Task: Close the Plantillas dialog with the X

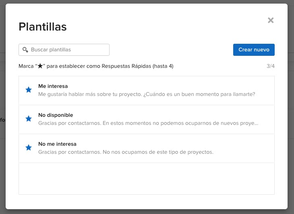Action: [x=271, y=20]
